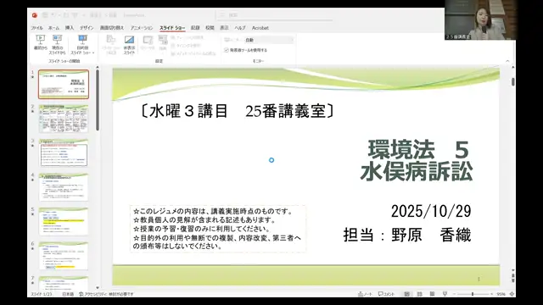Click the PowerPoint app icon in title bar
Image resolution: width=543 pixels, height=305 pixels.
tap(35, 15)
